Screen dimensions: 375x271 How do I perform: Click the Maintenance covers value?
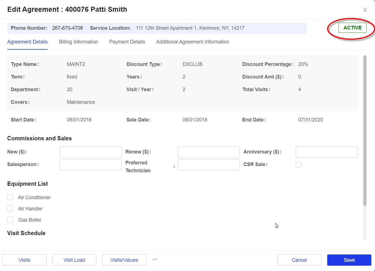pos(81,102)
